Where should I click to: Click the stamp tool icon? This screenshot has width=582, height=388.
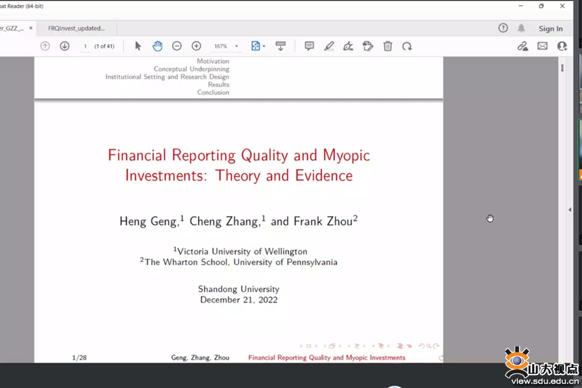368,46
